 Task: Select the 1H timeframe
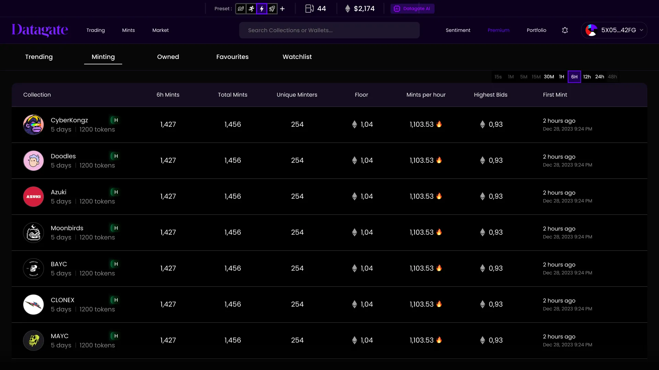coord(562,77)
